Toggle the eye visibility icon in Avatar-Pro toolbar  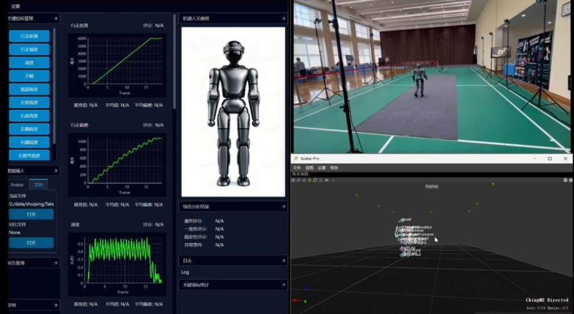point(327,180)
